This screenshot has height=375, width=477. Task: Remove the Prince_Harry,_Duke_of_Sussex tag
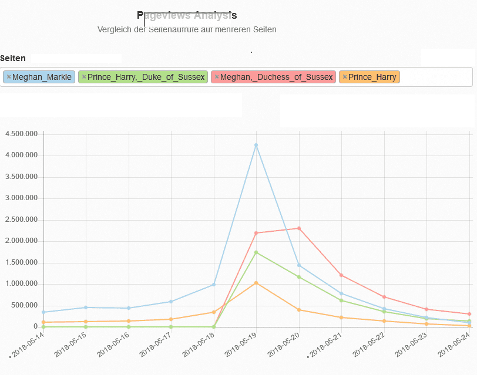pyautogui.click(x=84, y=77)
